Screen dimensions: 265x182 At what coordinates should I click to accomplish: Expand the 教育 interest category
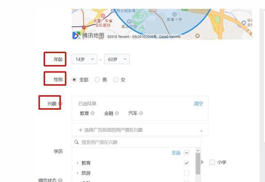tap(78, 163)
